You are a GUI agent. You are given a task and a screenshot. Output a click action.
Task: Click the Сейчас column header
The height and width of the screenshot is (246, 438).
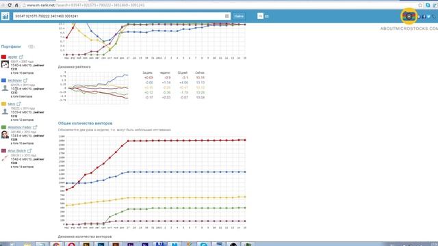pos(200,73)
